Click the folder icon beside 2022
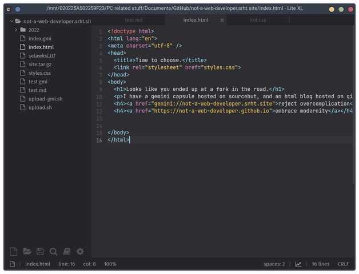This screenshot has height=274, width=359. (23, 30)
